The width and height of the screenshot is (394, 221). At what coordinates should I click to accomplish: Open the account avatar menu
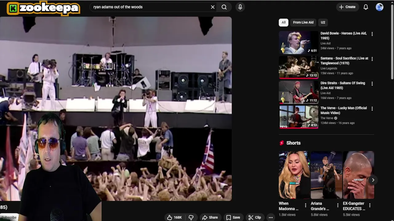tap(380, 7)
